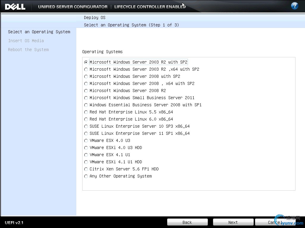Click the Operating Systems list label
Viewport: 305px width, 228px height.
click(102, 52)
